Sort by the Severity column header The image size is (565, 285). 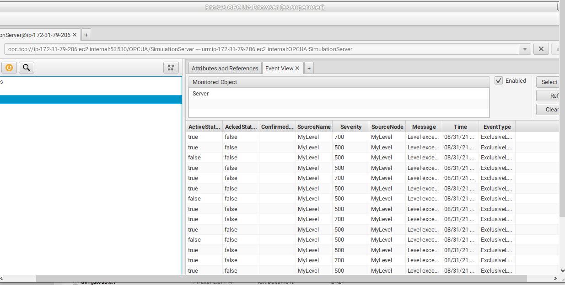click(x=351, y=127)
